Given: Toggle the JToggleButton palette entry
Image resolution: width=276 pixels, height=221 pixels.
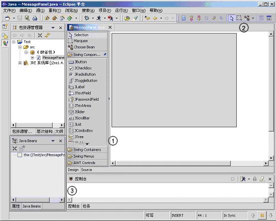Looking at the screenshot, I should (x=83, y=81).
